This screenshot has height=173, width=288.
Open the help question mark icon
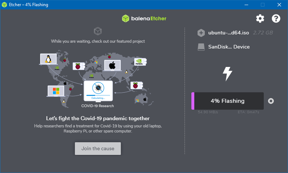[276, 18]
